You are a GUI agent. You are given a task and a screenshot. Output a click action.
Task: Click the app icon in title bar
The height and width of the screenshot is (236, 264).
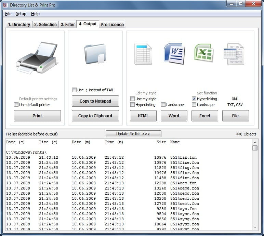[x=5, y=5]
